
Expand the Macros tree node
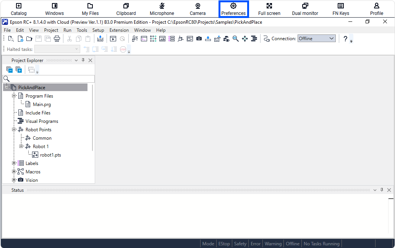coord(14,171)
